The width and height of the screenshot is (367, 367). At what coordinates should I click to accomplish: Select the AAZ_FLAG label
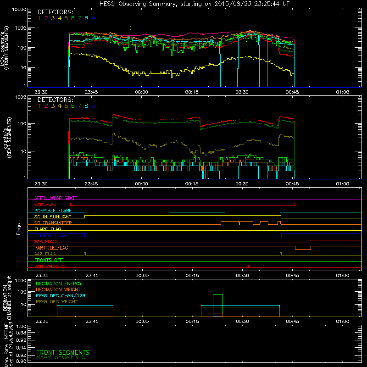click(45, 254)
